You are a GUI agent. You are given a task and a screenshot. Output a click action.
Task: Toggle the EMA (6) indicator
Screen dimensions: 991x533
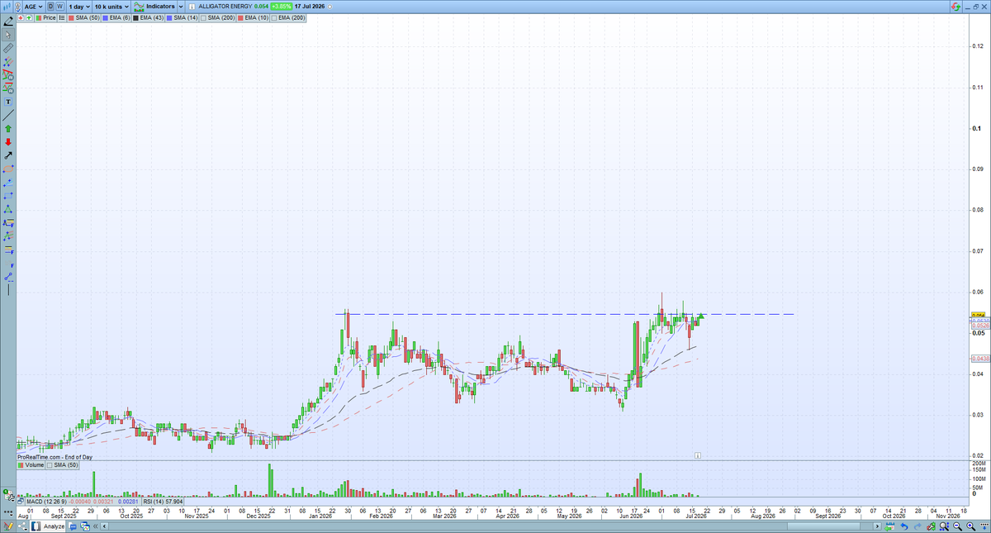pos(116,17)
